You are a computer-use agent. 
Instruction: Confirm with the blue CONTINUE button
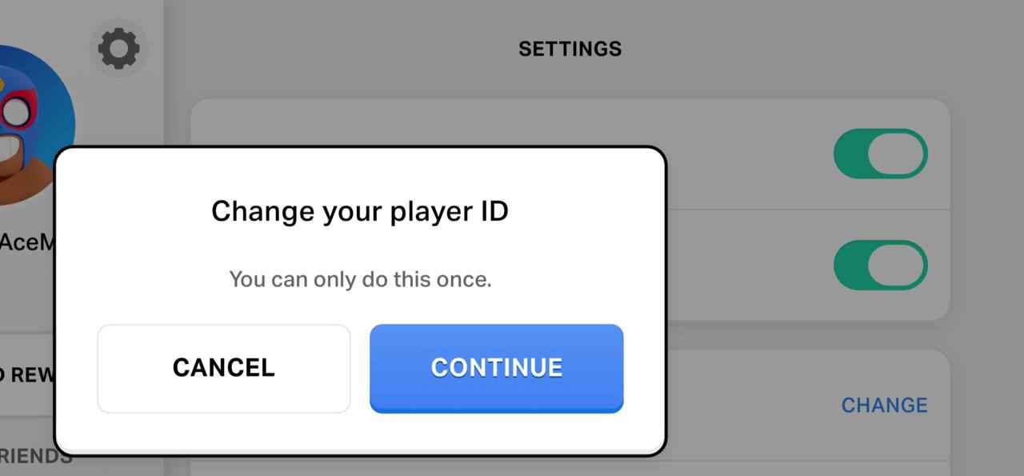coord(496,368)
